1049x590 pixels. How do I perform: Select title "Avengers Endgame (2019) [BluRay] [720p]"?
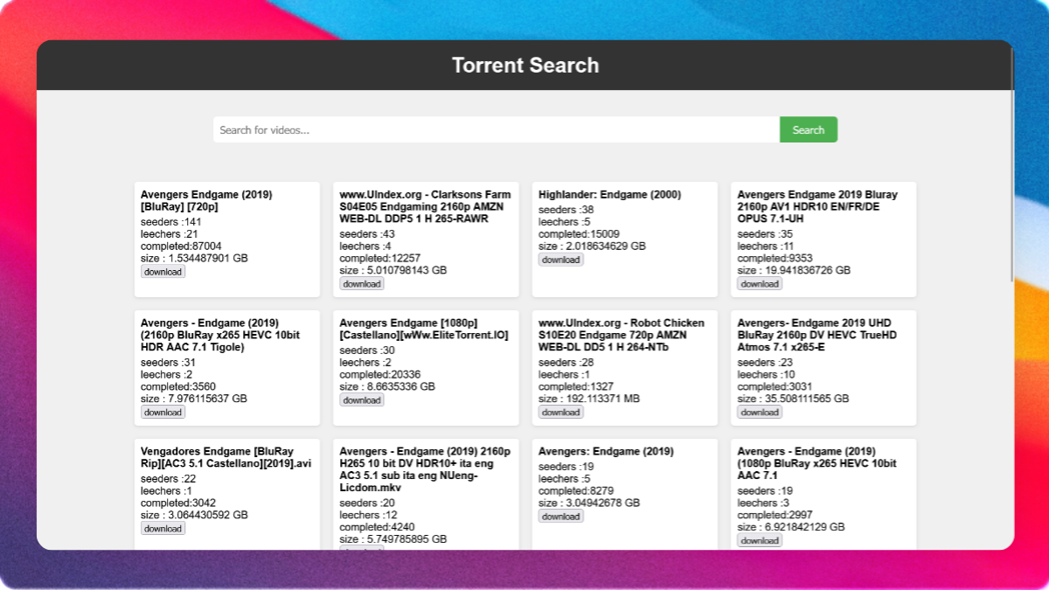click(x=206, y=201)
